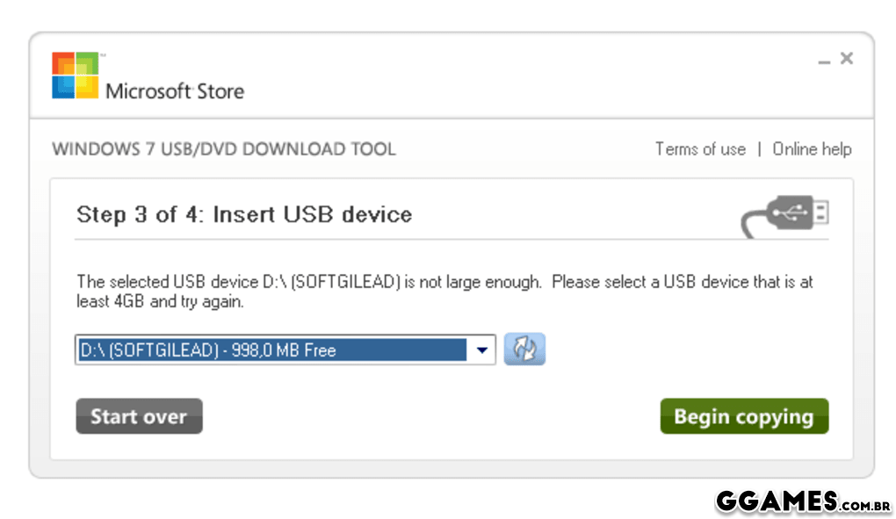The height and width of the screenshot is (519, 896).
Task: Minimize the download tool window
Action: (x=824, y=61)
